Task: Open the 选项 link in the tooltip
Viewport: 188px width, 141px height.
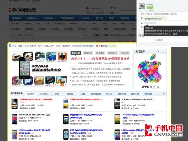Action: 175,33
